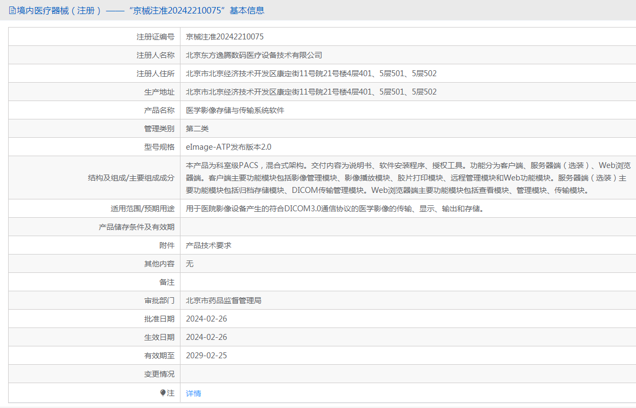Image resolution: width=636 pixels, height=408 pixels.
Task: Click the intended use text about DICOM3.0
Action: tap(334, 209)
